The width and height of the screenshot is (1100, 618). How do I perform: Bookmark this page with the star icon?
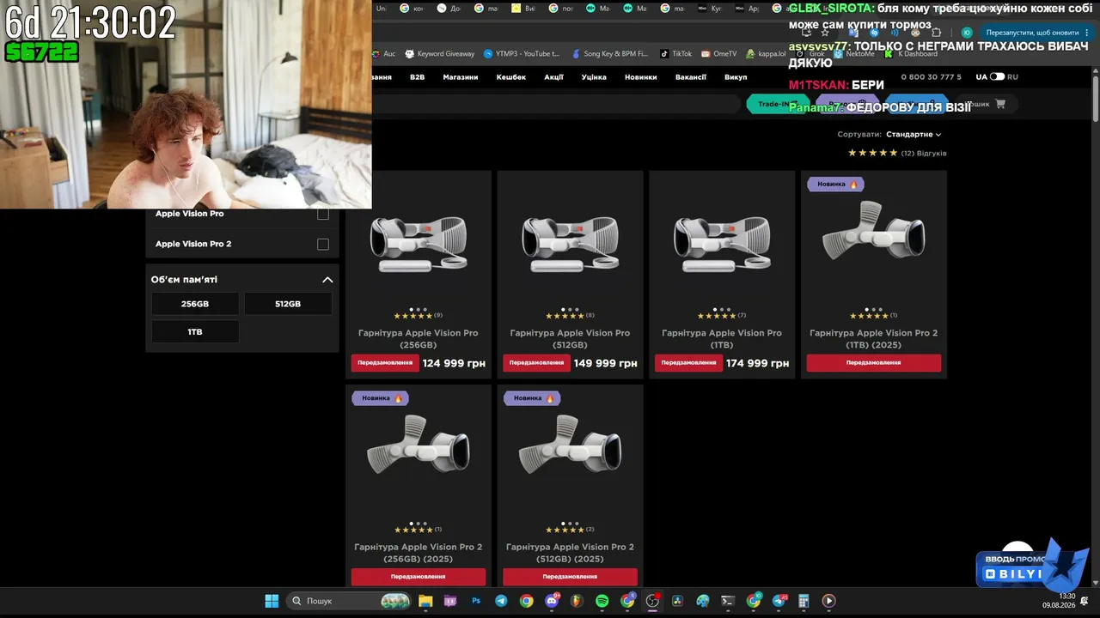825,33
